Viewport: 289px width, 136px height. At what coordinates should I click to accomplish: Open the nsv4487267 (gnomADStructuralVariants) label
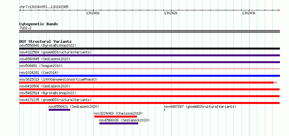coord(200,107)
